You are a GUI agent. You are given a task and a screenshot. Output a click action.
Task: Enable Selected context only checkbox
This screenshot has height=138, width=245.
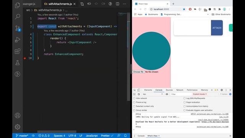134,106
